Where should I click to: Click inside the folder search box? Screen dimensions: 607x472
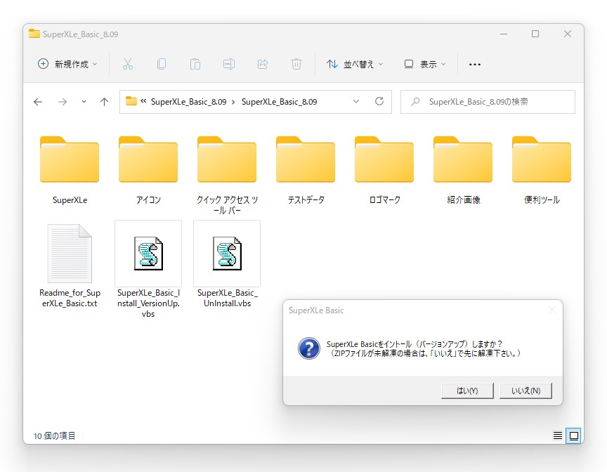point(487,101)
